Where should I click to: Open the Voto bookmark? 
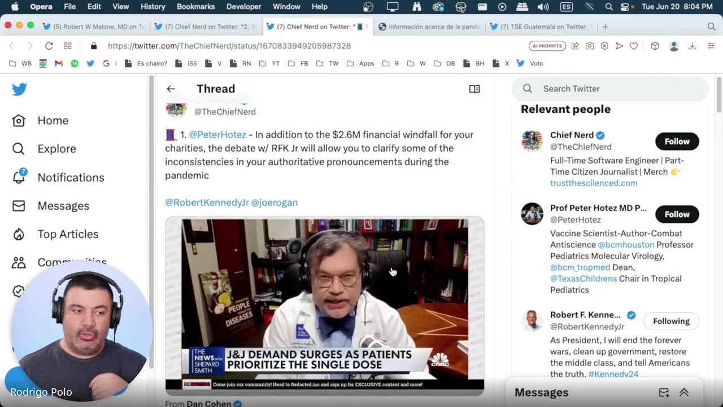(530, 63)
